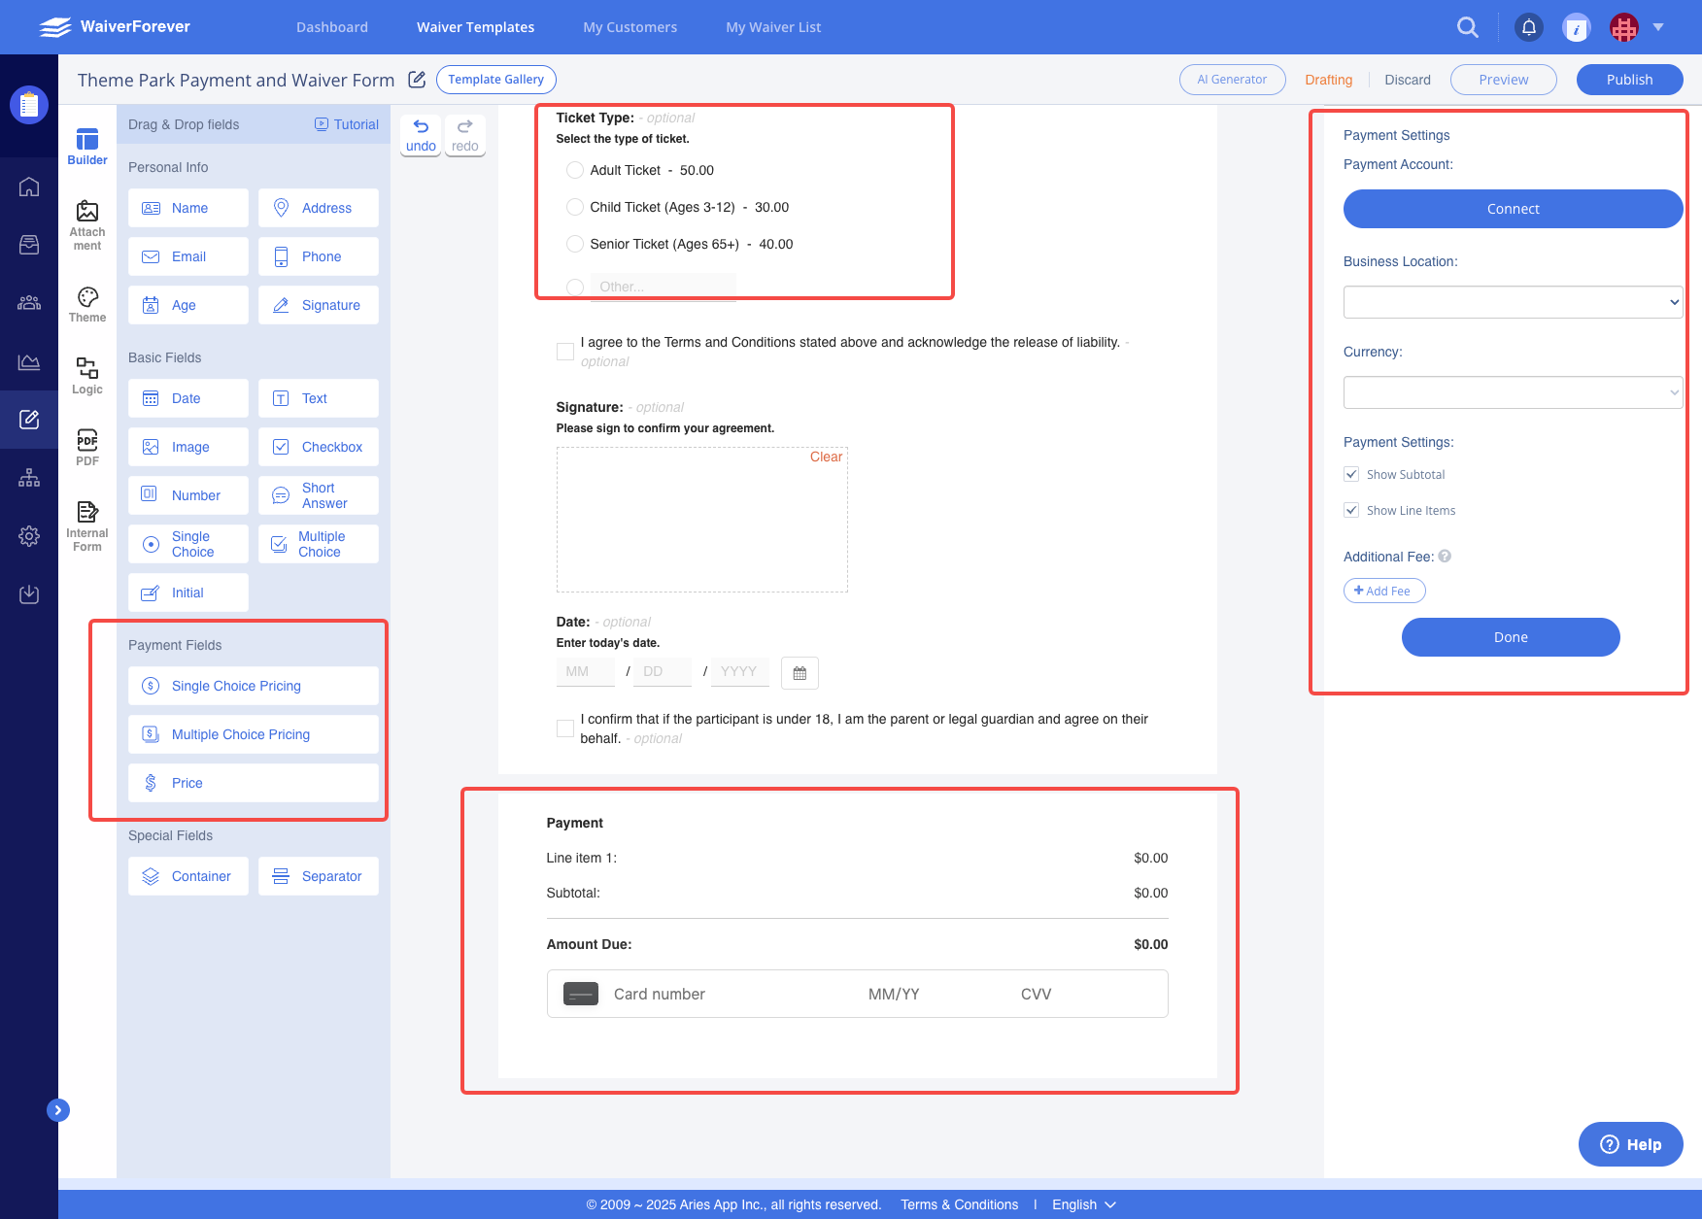Open the date picker calendar icon
Screen dimensions: 1702x1219
(800, 673)
